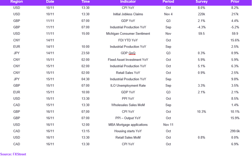Click the 299.6k prior value

coord(235,131)
